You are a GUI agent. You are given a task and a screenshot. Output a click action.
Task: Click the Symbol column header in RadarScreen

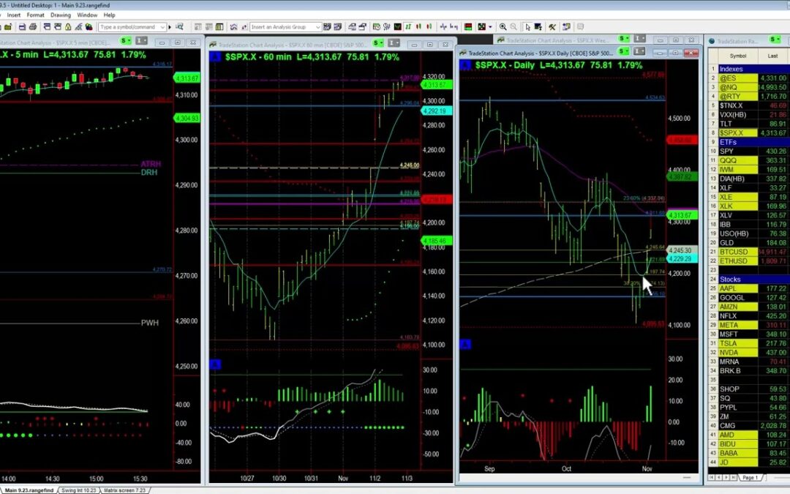point(737,56)
